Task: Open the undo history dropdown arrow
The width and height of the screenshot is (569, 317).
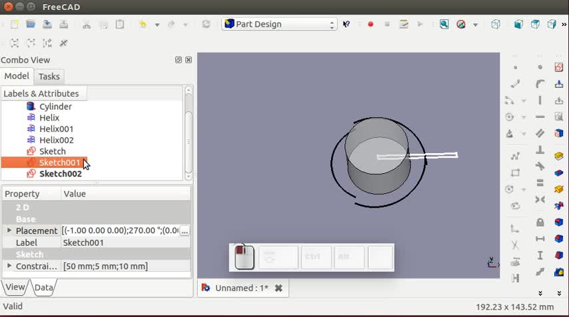Action: (x=157, y=25)
